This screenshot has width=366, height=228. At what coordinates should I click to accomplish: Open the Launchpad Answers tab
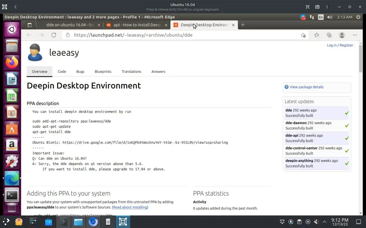tap(158, 72)
